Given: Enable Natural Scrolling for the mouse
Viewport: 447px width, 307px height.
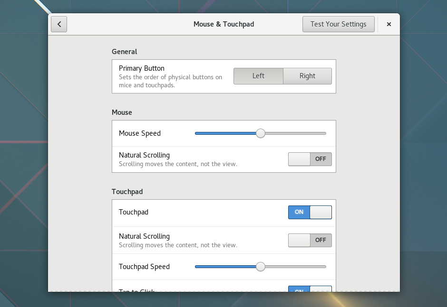Looking at the screenshot, I should tap(310, 159).
